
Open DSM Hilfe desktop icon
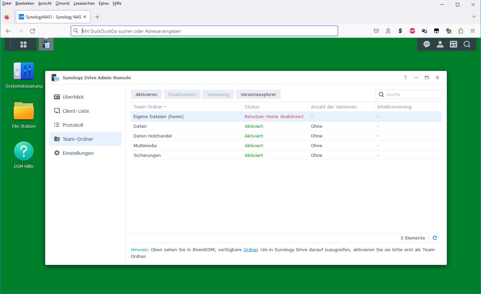[x=24, y=155]
